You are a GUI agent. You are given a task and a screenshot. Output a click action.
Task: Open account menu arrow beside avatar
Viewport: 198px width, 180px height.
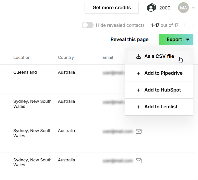[193, 8]
